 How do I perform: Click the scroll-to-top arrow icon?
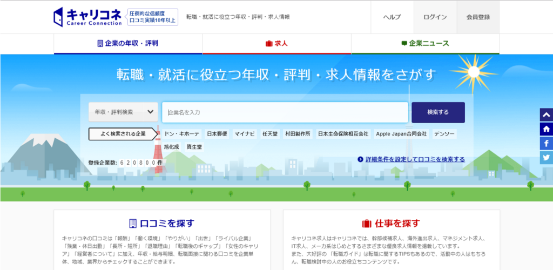(547, 115)
